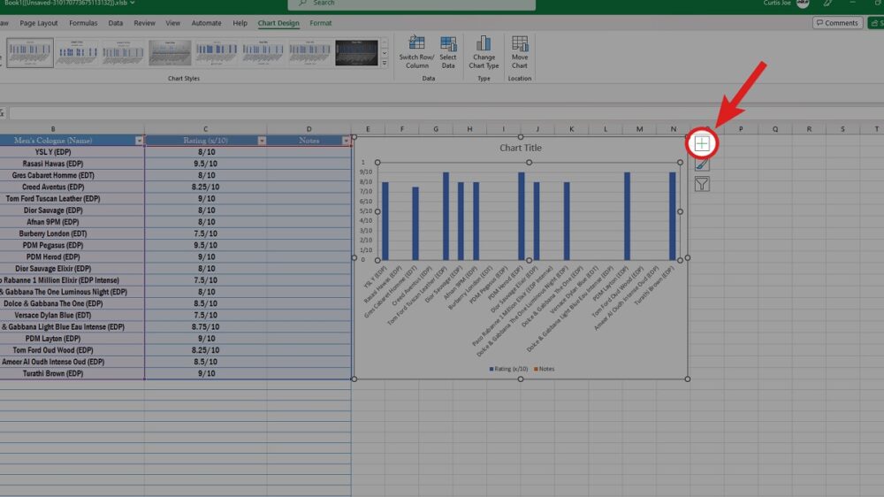
Task: Open the Page Layout tab
Action: tap(39, 23)
